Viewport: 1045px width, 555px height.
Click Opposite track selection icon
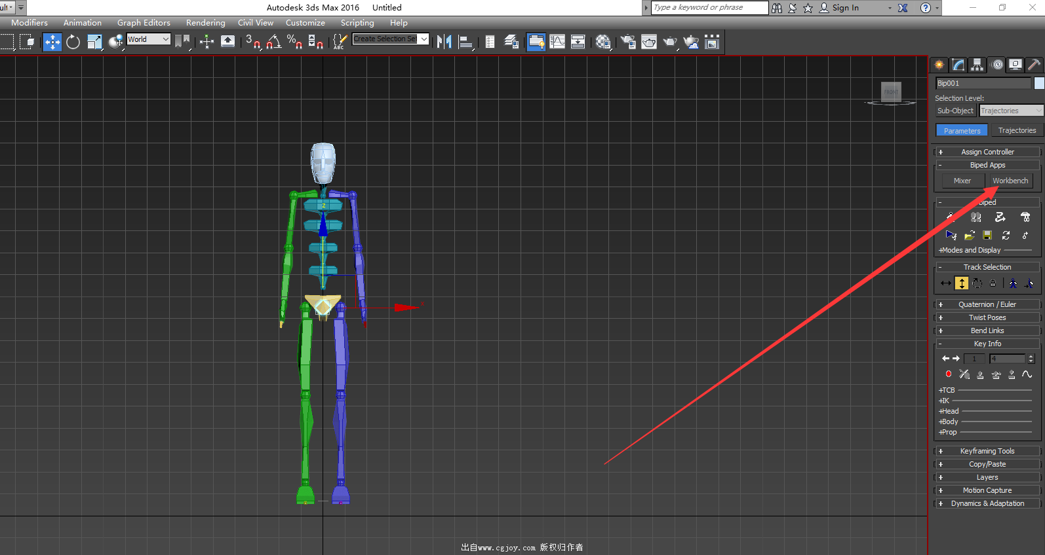(1029, 283)
